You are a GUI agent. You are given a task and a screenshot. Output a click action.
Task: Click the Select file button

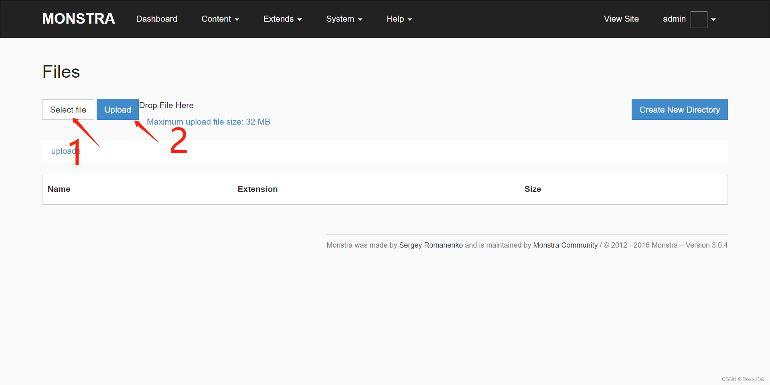[x=68, y=109]
